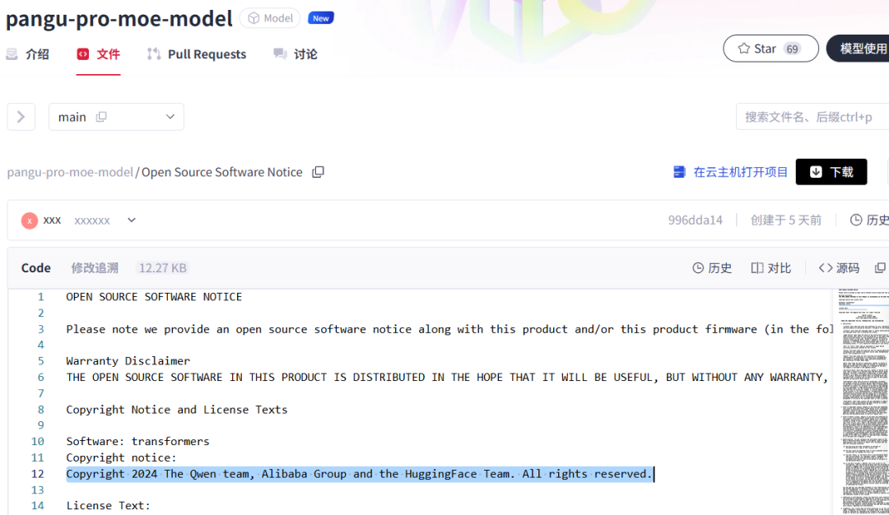Click the xxx user avatar
Screen dimensions: 889x515
coord(30,220)
